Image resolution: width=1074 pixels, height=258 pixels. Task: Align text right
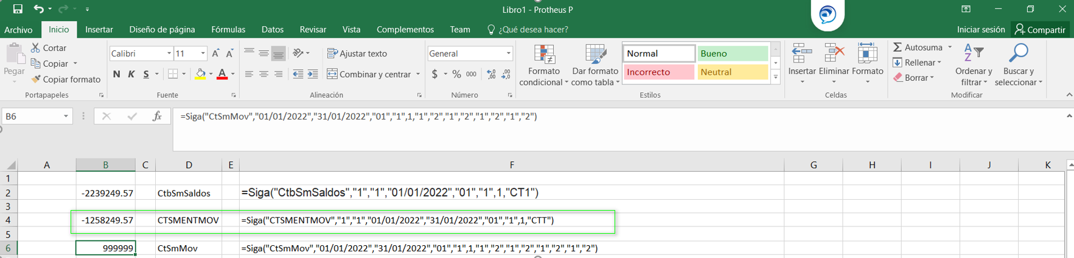[278, 74]
